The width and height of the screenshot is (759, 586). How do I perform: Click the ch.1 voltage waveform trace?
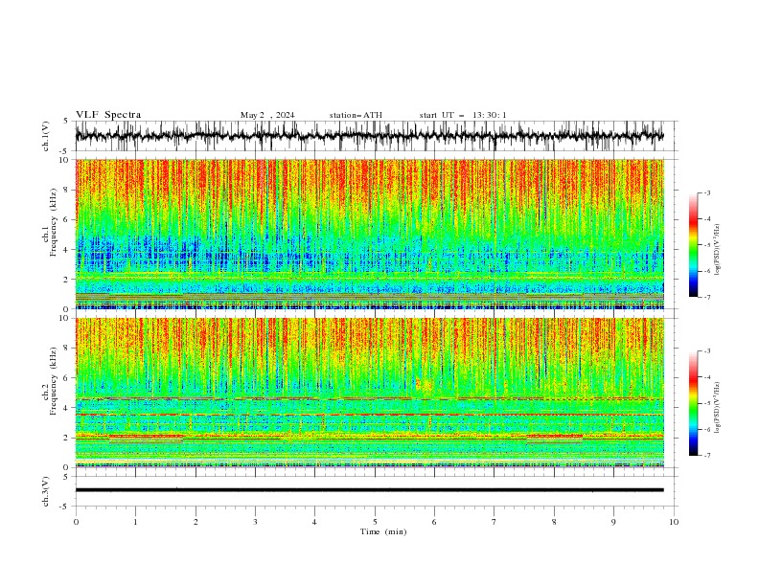369,136
